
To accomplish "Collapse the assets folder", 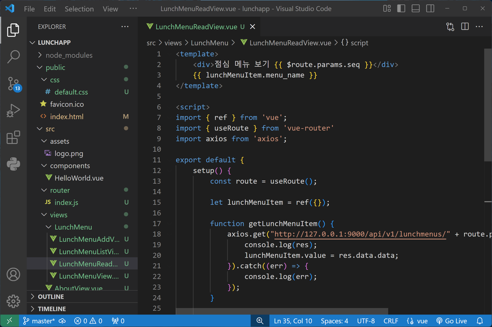I will click(x=82, y=141).
